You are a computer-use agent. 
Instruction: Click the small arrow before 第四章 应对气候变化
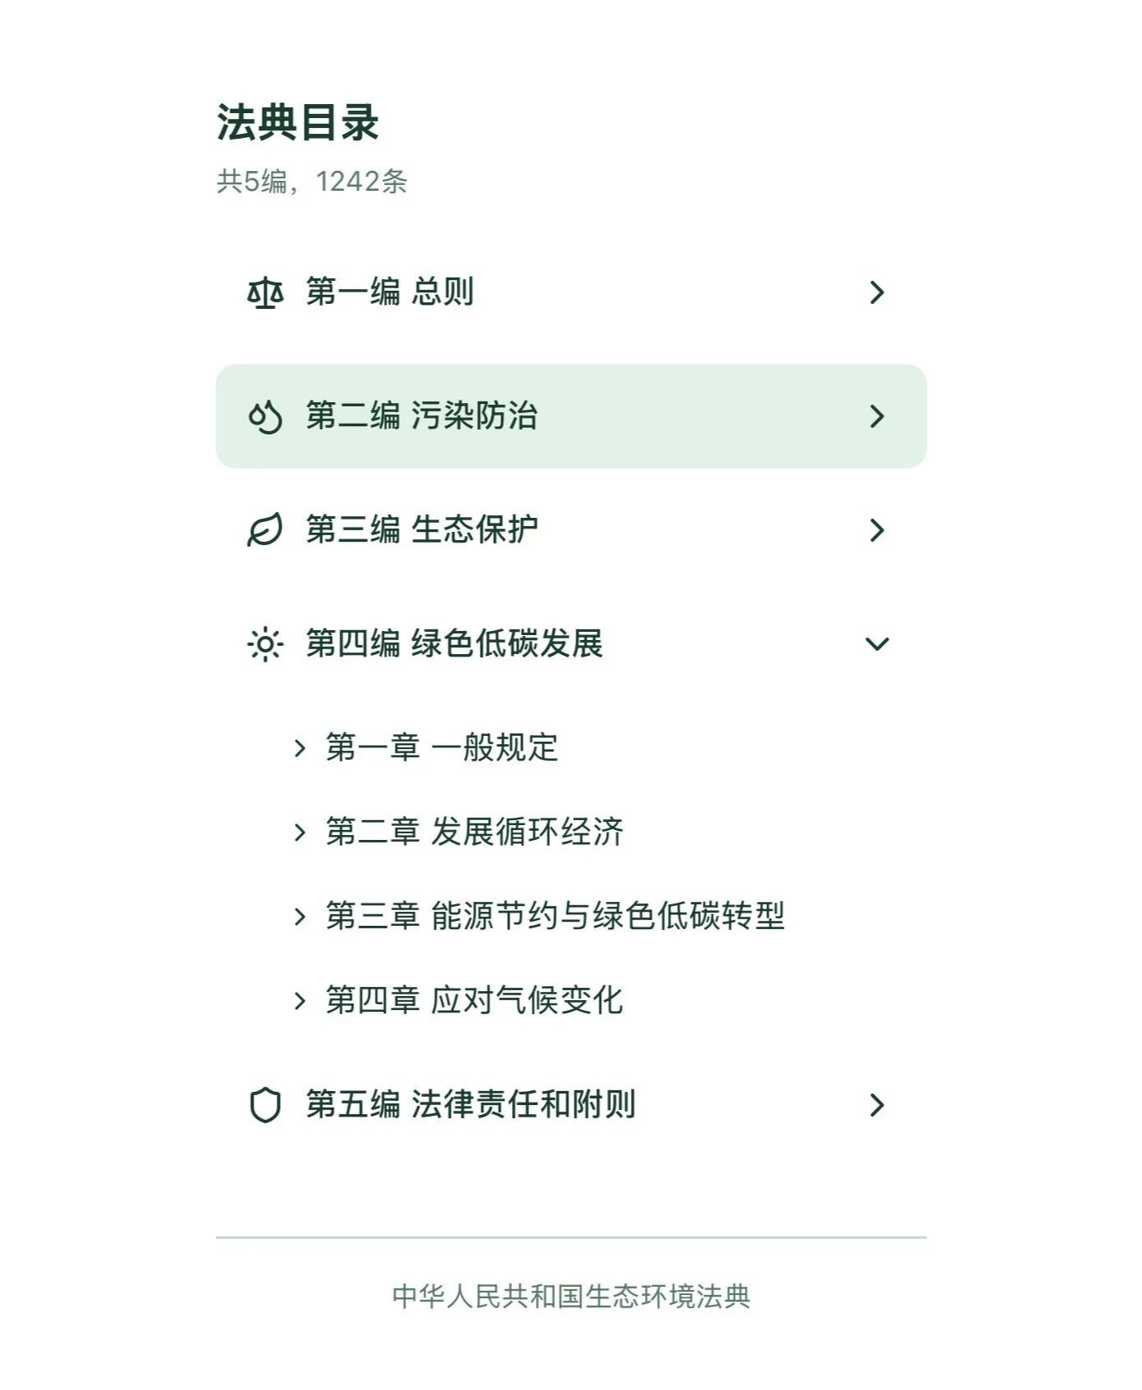[x=300, y=1001]
